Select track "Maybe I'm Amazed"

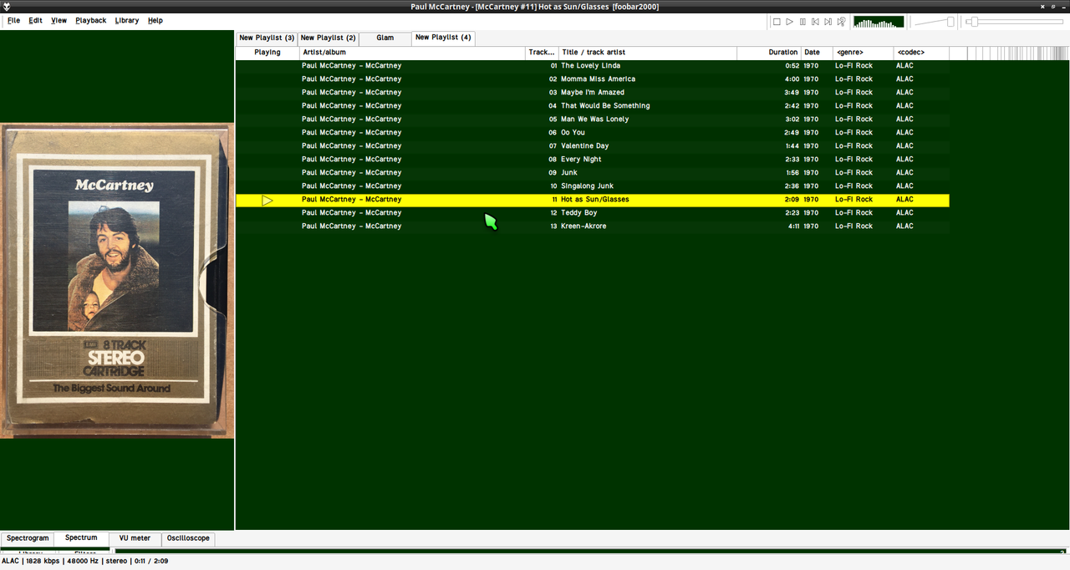[593, 92]
